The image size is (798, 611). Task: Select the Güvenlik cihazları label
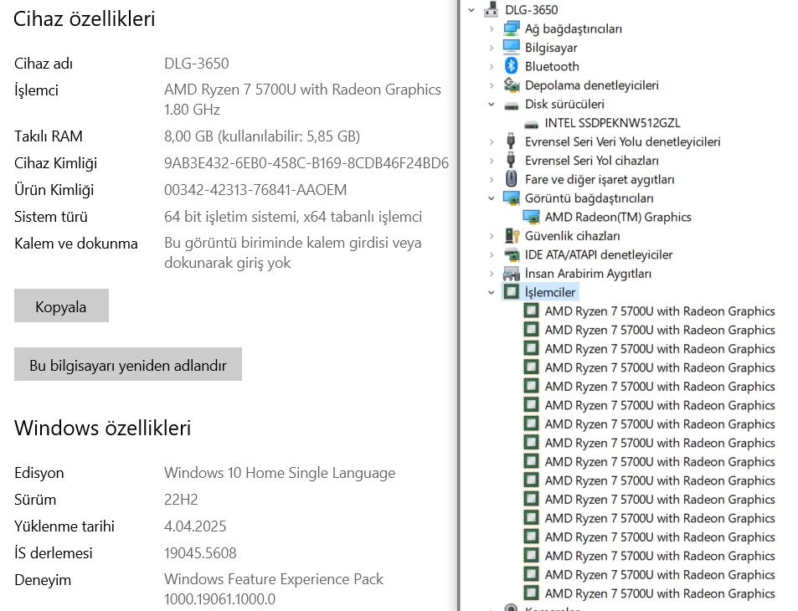coord(573,235)
